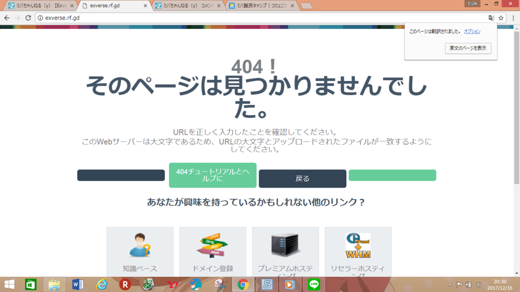The image size is (520, 292).
Task: Click 原文のページを表示 button
Action: (468, 48)
